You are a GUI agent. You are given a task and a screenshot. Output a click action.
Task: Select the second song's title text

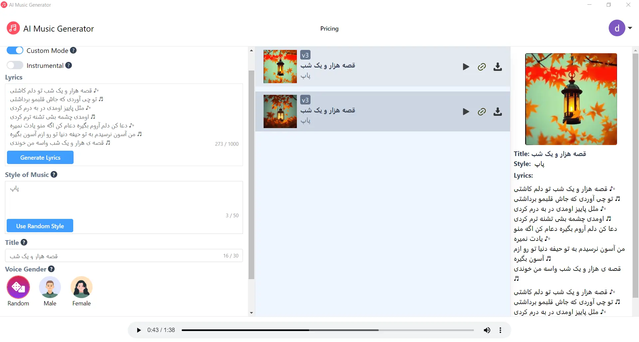point(328,110)
